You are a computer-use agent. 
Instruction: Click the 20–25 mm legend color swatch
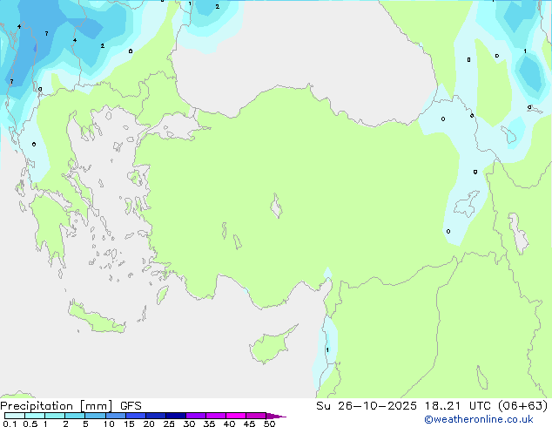tap(155, 416)
